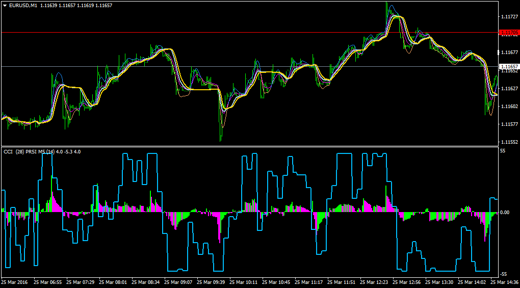Click the 25 Mar 14:36 time label
This screenshot has height=288, width=520.
pyautogui.click(x=504, y=282)
